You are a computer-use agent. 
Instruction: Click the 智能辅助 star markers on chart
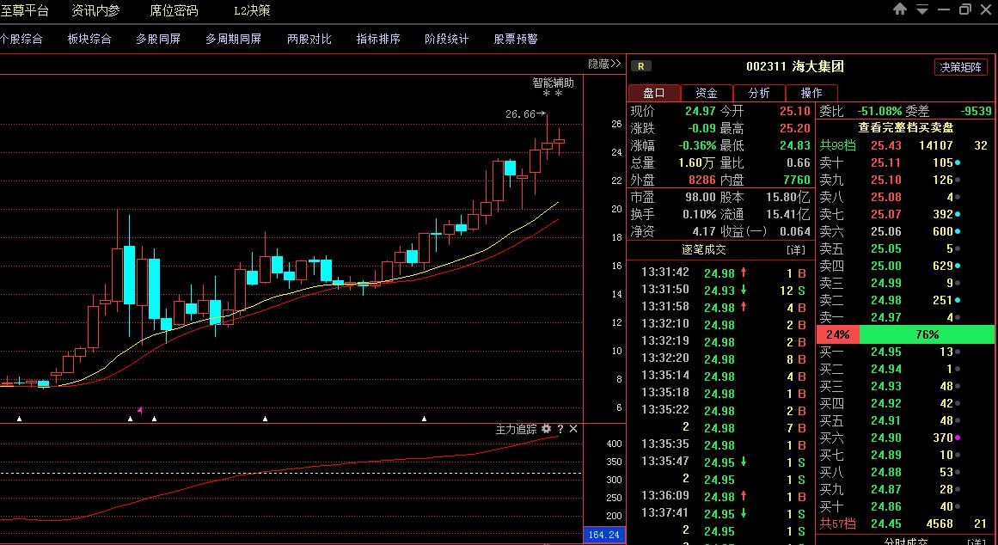(552, 95)
